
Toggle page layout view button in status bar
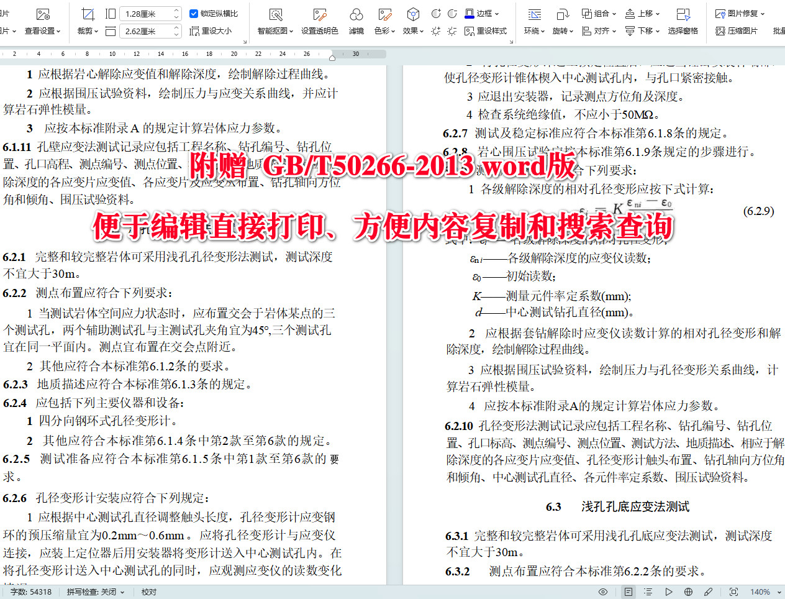tap(628, 592)
